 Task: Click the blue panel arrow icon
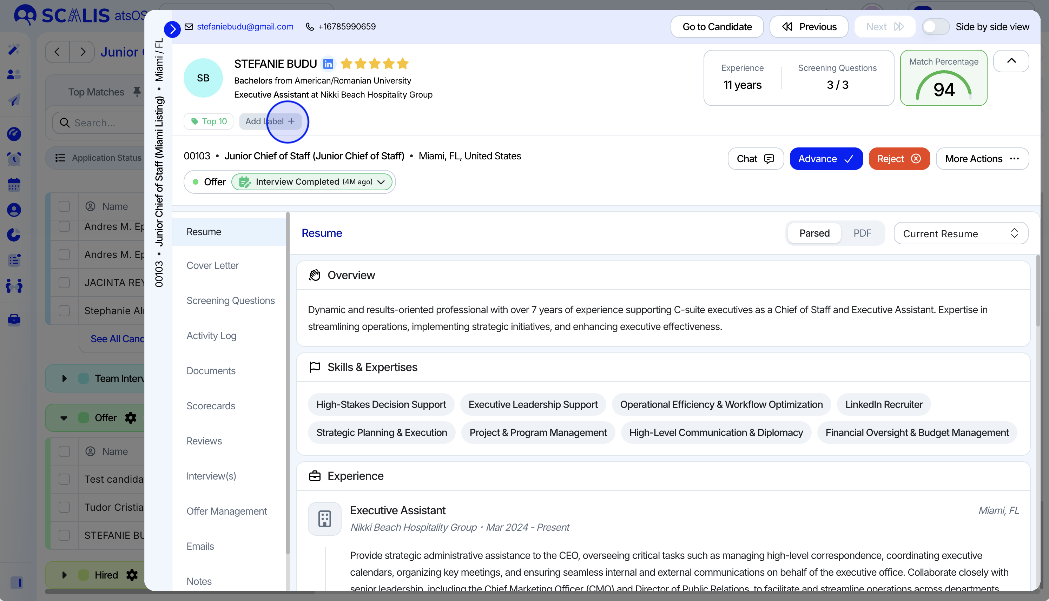point(172,29)
